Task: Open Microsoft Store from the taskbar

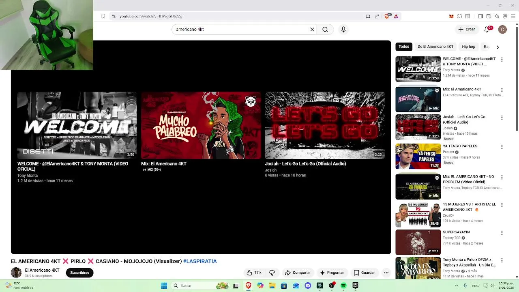Action: click(284, 286)
